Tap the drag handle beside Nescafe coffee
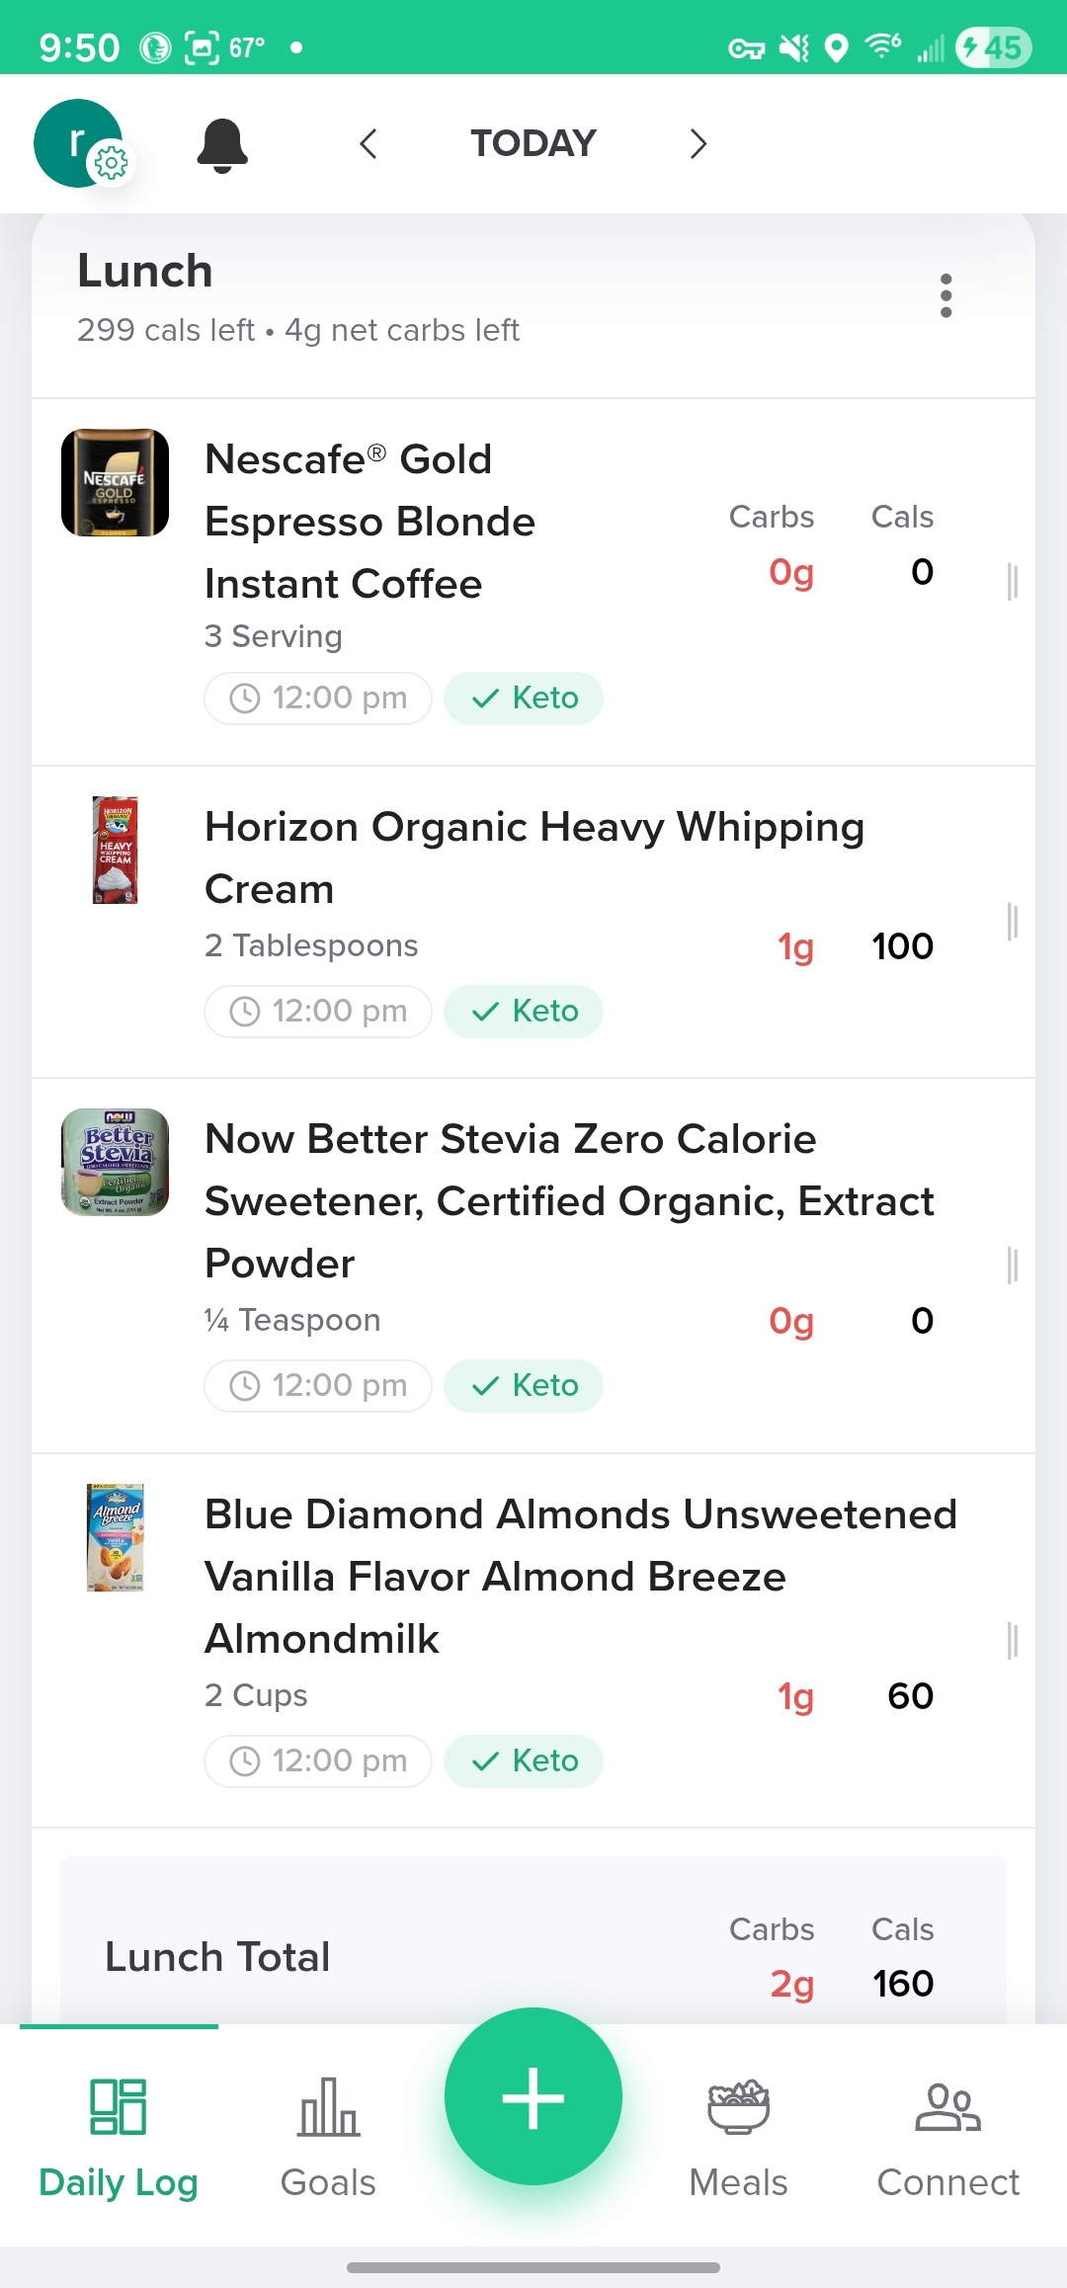The height and width of the screenshot is (2288, 1067). [1012, 581]
